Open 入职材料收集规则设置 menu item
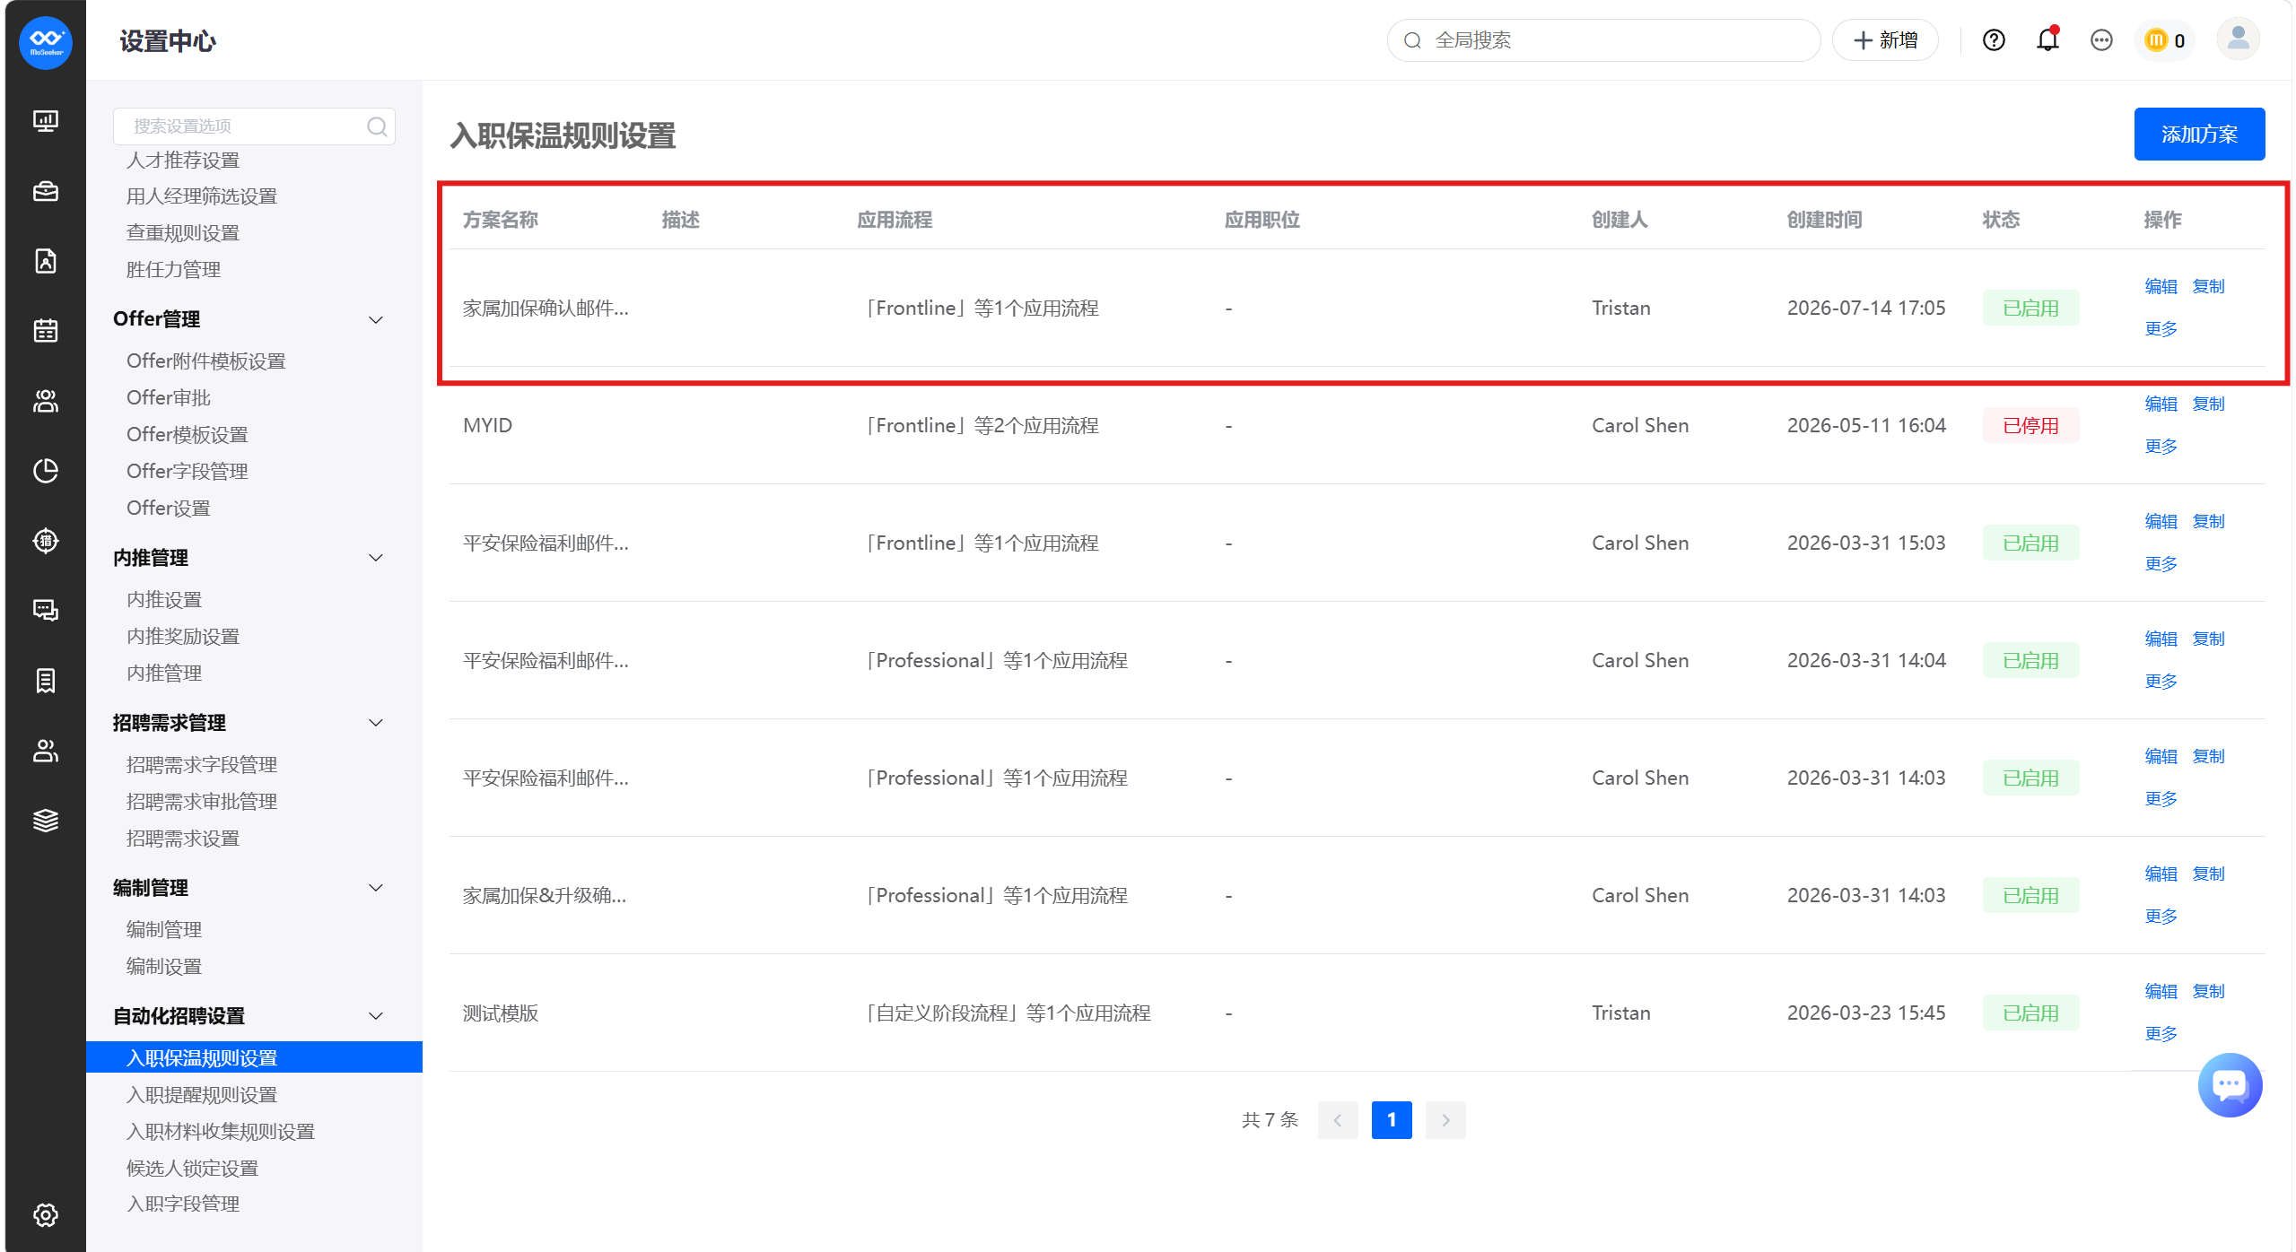The image size is (2296, 1252). tap(221, 1132)
